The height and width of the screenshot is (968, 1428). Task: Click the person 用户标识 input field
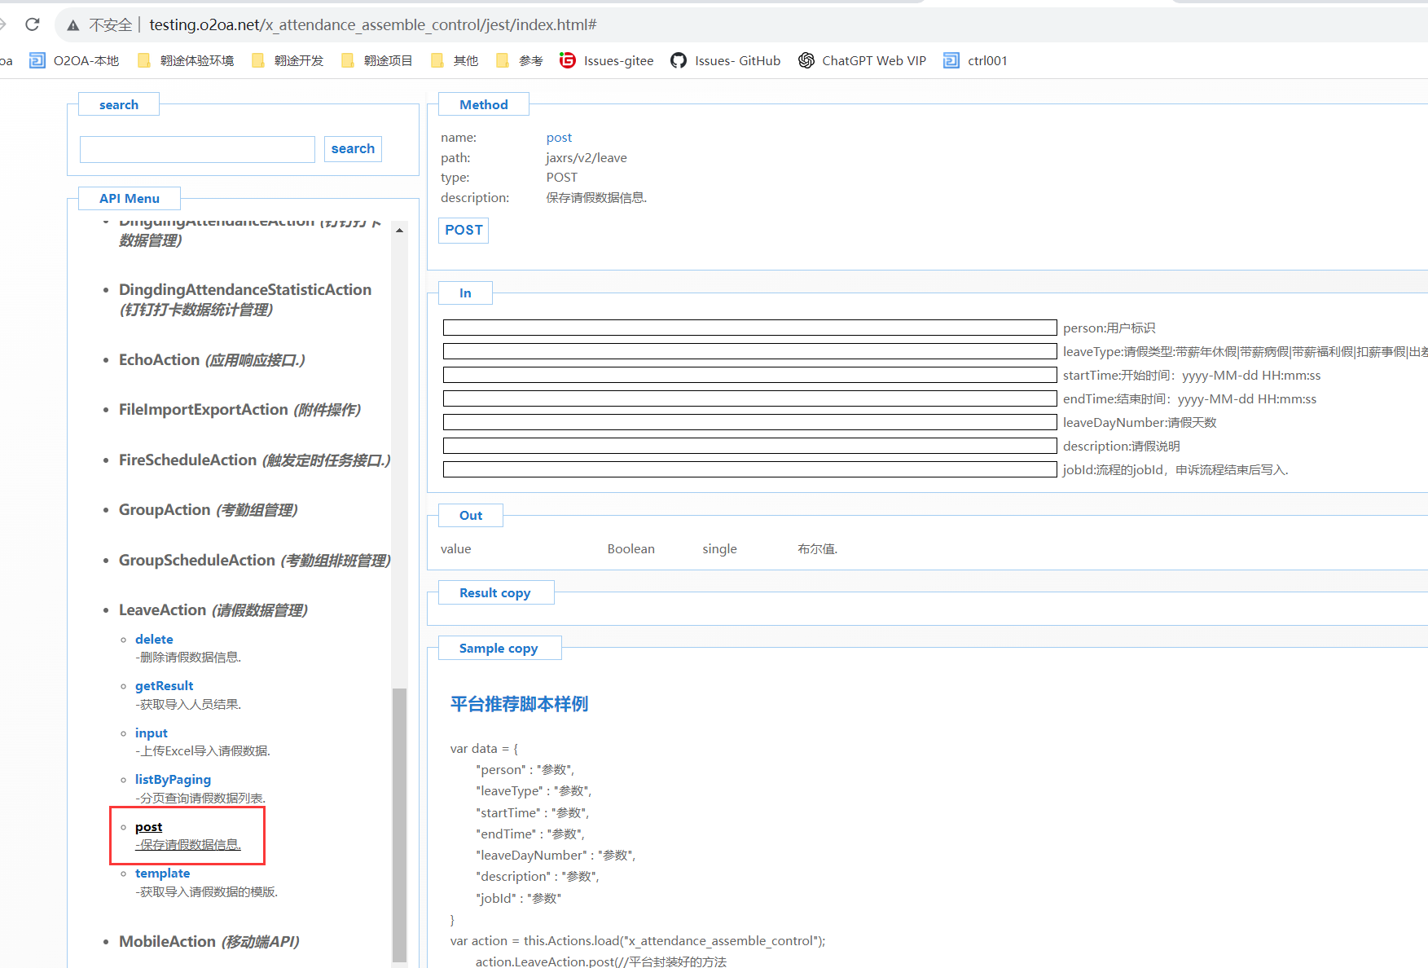(749, 328)
